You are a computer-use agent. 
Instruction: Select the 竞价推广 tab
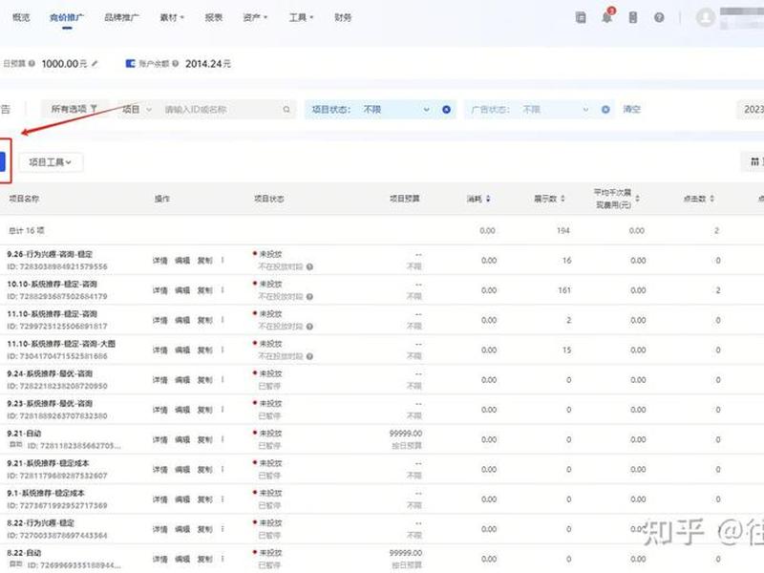[67, 17]
